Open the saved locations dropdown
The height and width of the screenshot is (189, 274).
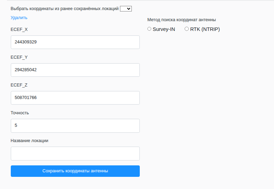126,9
